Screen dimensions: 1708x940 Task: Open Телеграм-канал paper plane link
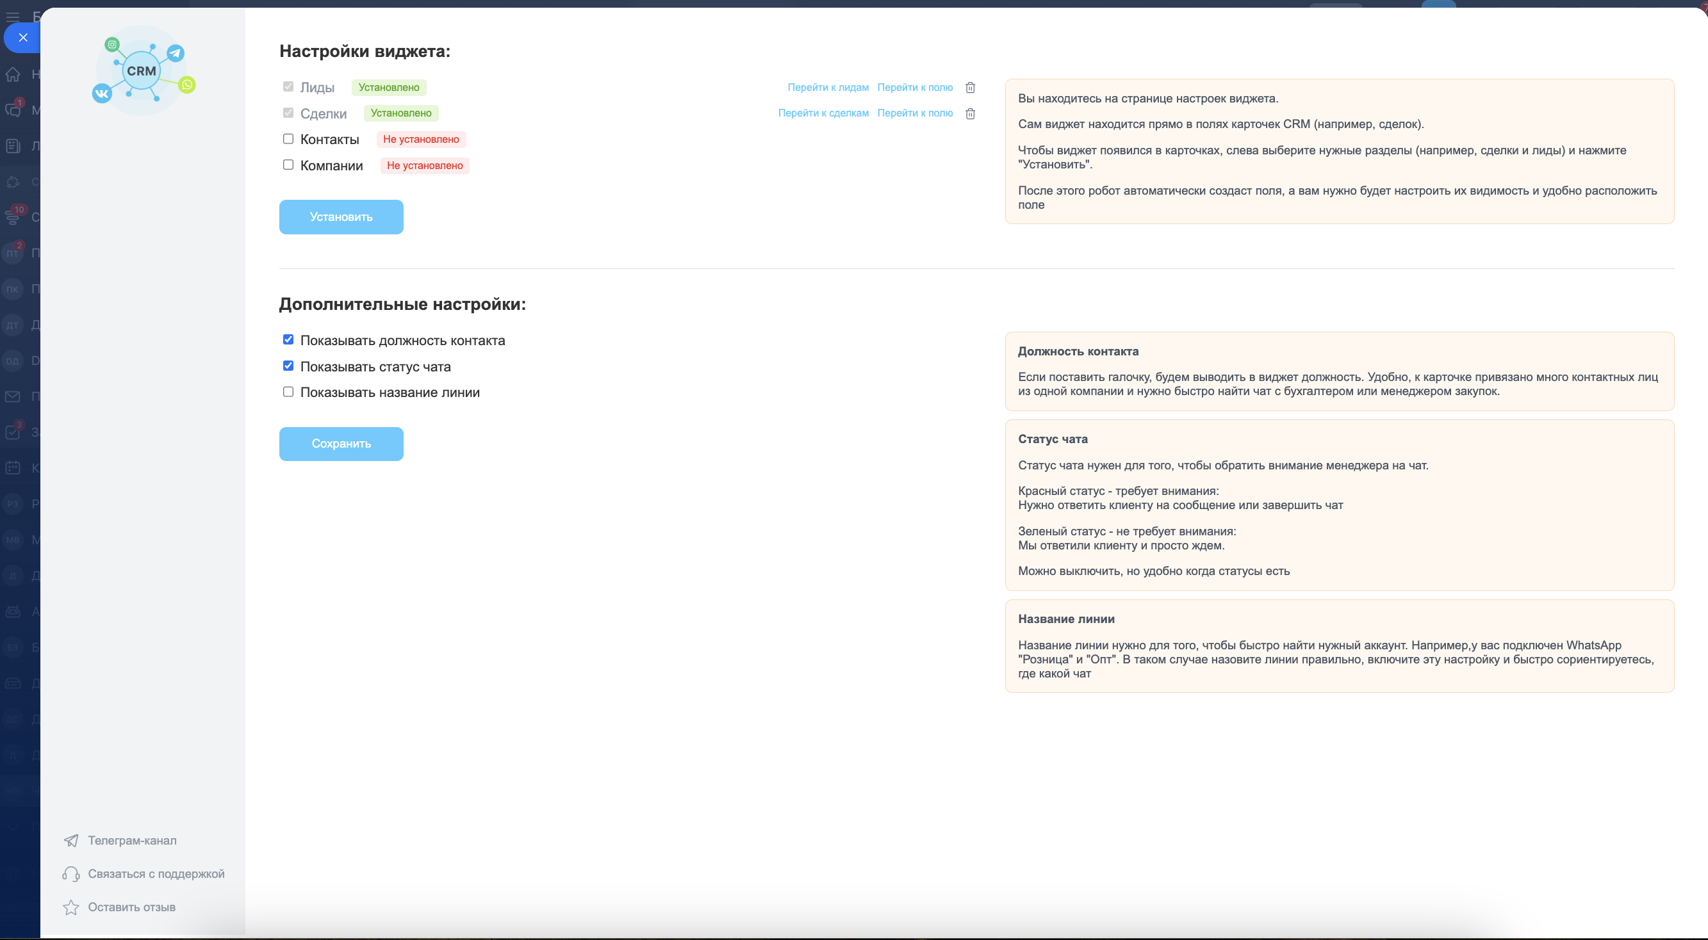pos(71,841)
